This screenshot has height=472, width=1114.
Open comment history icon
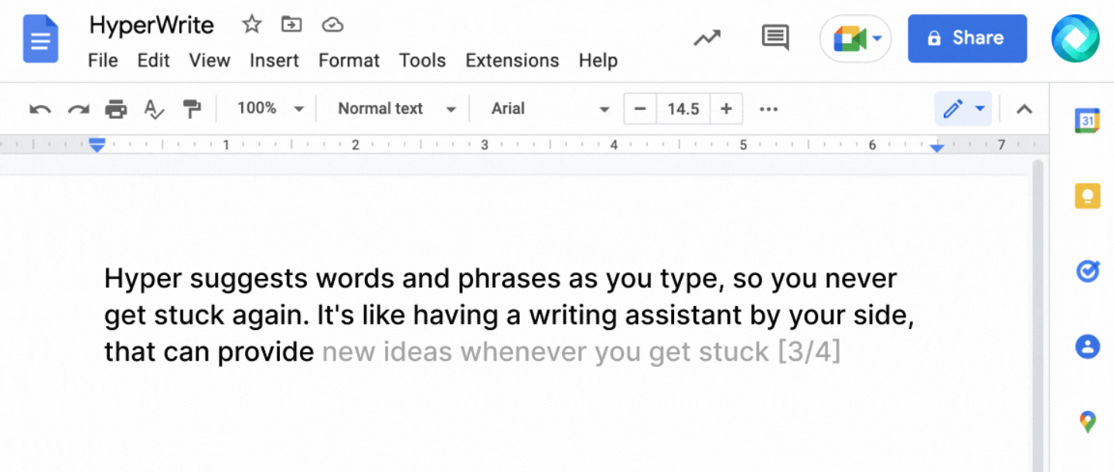pos(775,38)
